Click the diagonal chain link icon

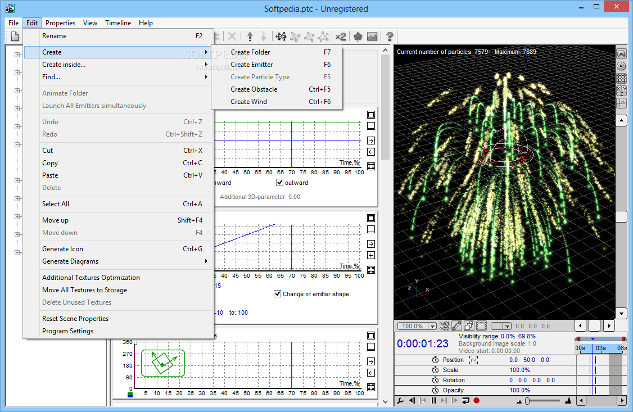[456, 326]
